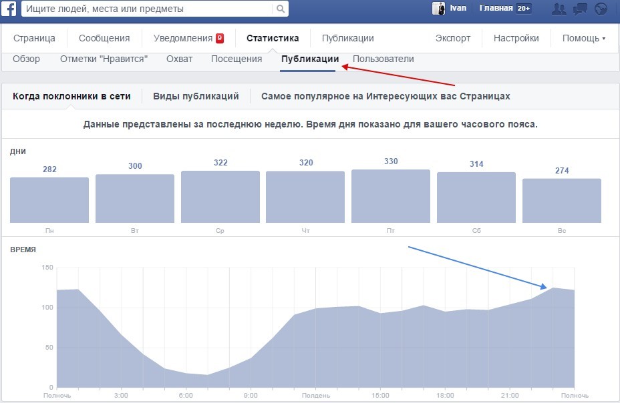Image resolution: width=620 pixels, height=403 pixels.
Task: Open the Уведомления tab
Action: click(183, 38)
